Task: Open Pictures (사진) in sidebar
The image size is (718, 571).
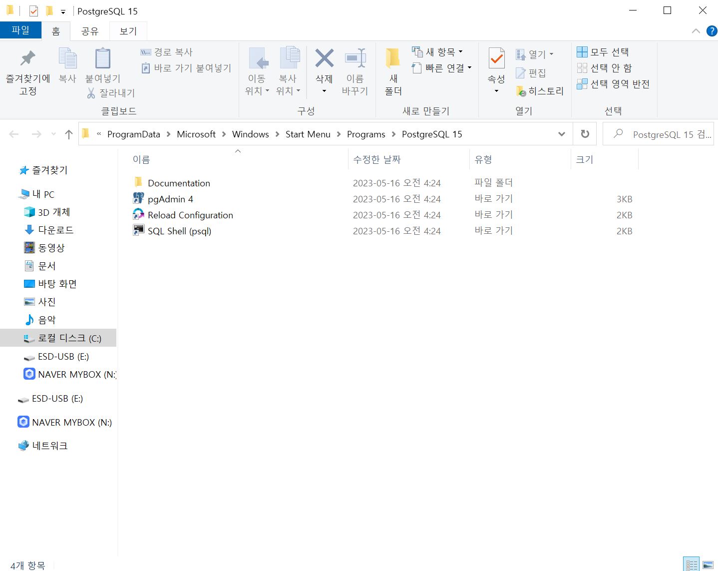Action: (x=40, y=302)
